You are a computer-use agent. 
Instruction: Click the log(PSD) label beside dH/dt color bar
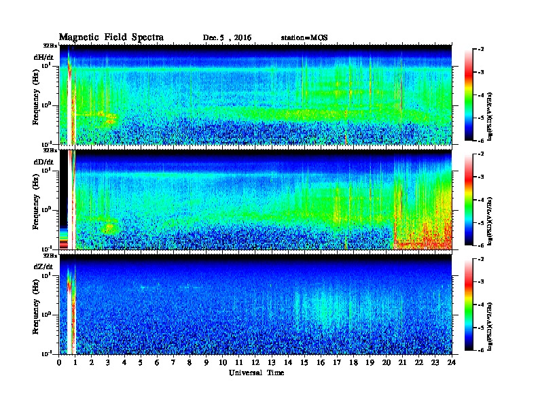[490, 116]
